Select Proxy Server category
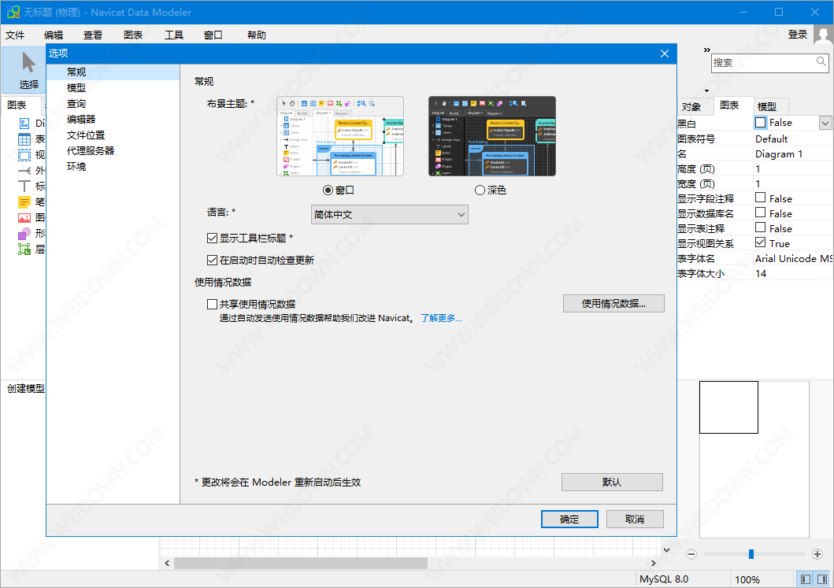 113,150
